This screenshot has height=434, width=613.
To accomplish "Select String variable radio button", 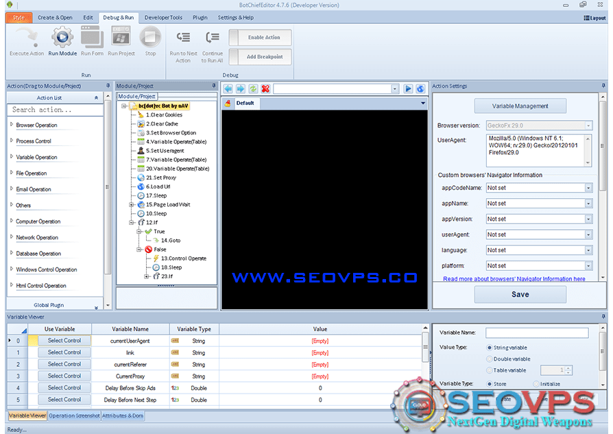I will [489, 348].
